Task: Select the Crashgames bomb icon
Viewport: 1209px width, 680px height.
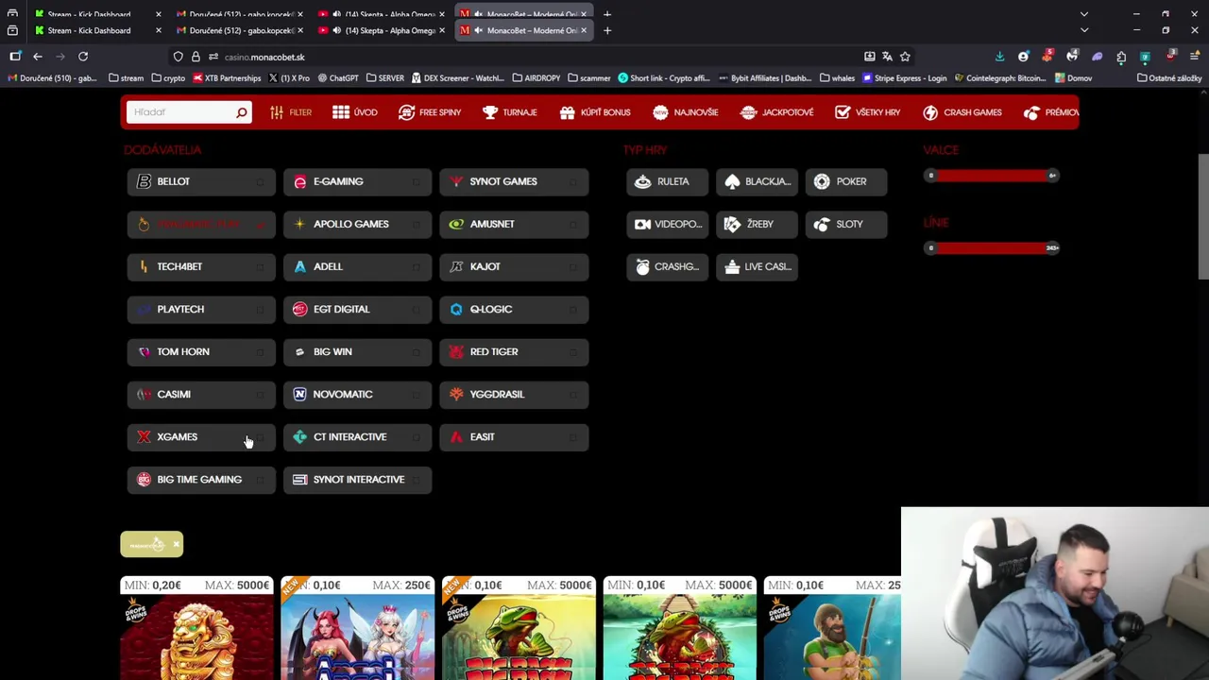Action: (x=643, y=266)
